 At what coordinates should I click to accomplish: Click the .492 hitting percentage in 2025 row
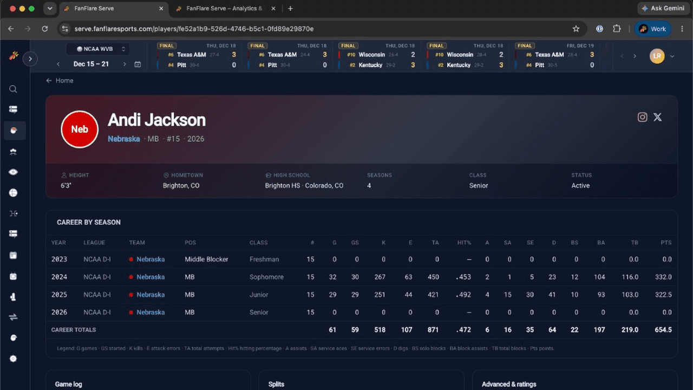(463, 295)
